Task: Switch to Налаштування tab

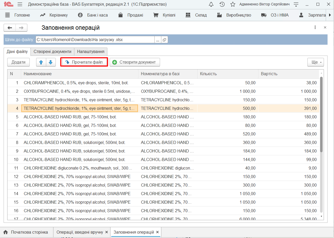Action: click(91, 51)
